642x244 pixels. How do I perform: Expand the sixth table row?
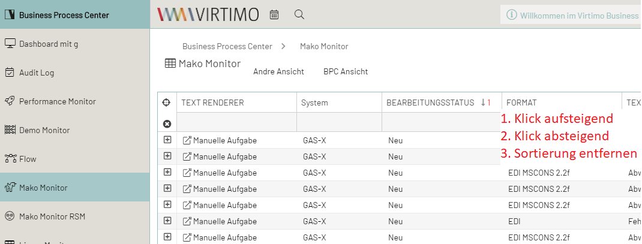click(x=167, y=221)
